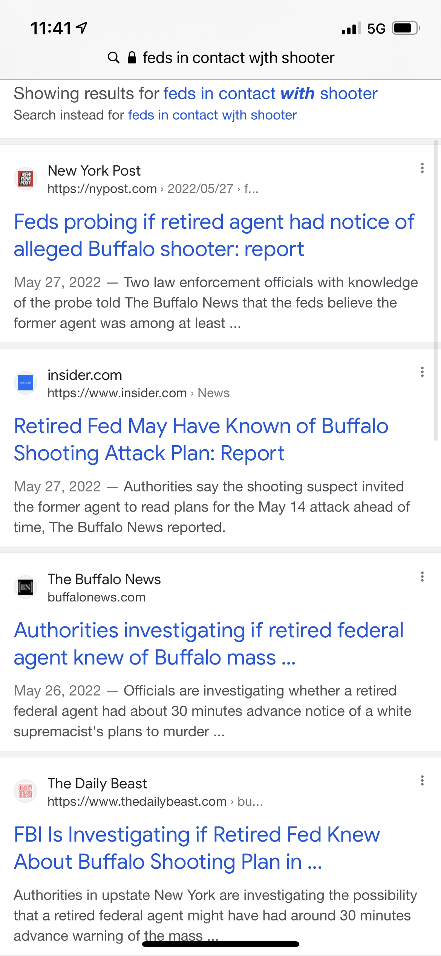Tap The Daily Beast favicon

click(x=26, y=791)
